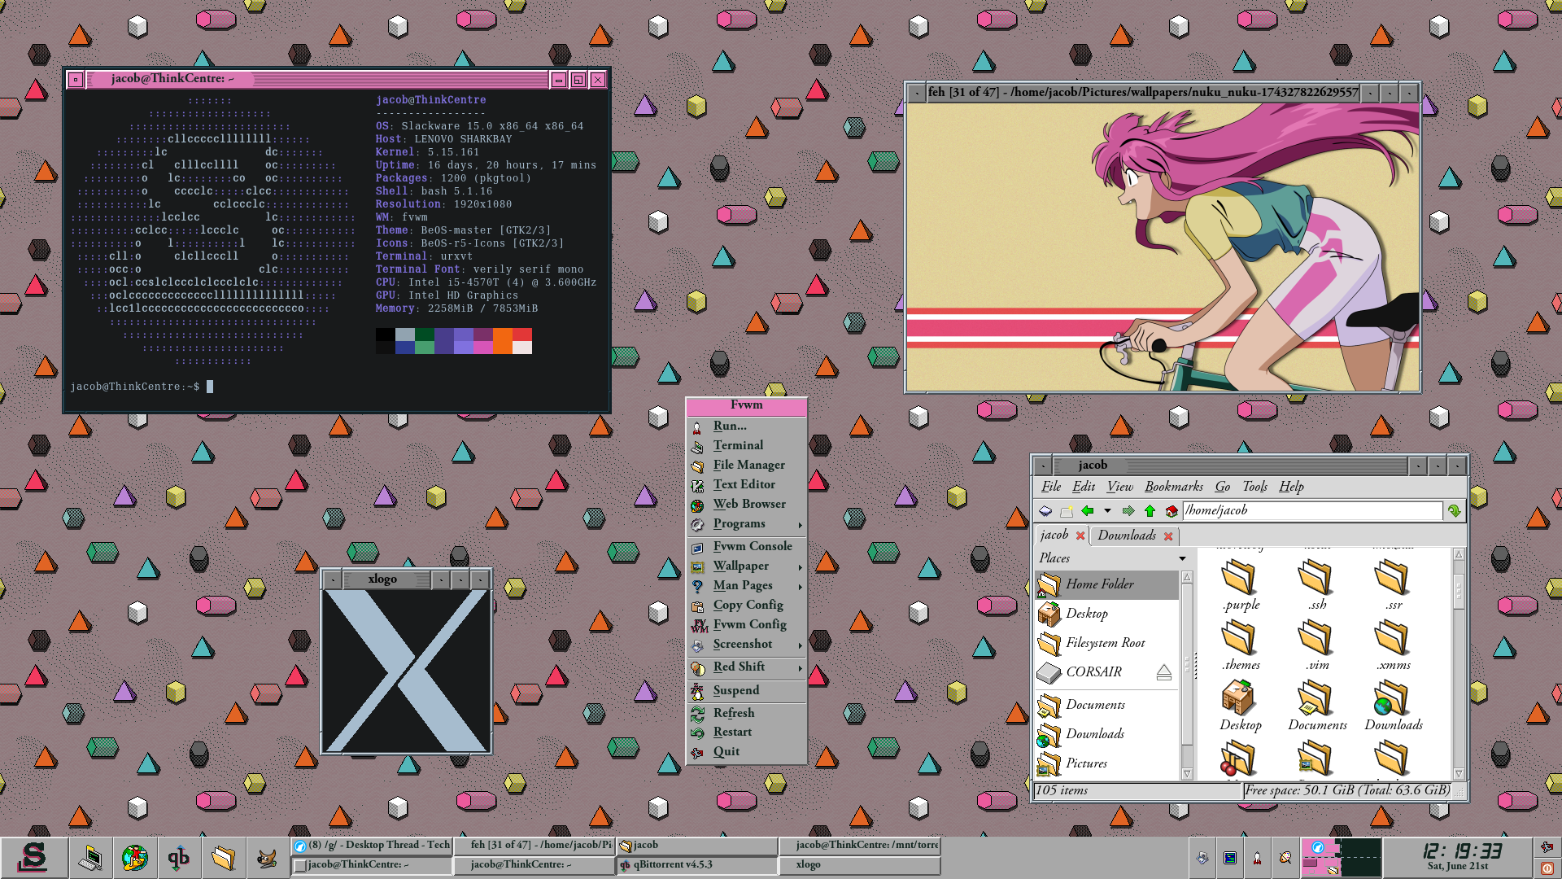The height and width of the screenshot is (879, 1562).
Task: Click the home folder house icon in toolbar
Action: click(x=1171, y=511)
